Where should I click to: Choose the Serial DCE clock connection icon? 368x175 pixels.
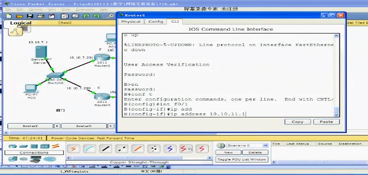(186, 148)
